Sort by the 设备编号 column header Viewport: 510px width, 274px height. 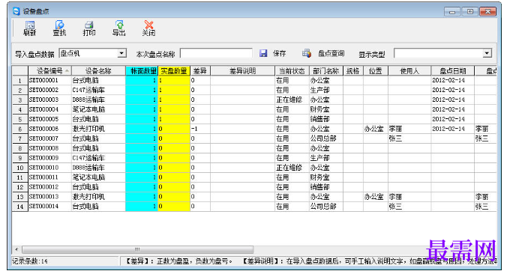pyautogui.click(x=49, y=71)
